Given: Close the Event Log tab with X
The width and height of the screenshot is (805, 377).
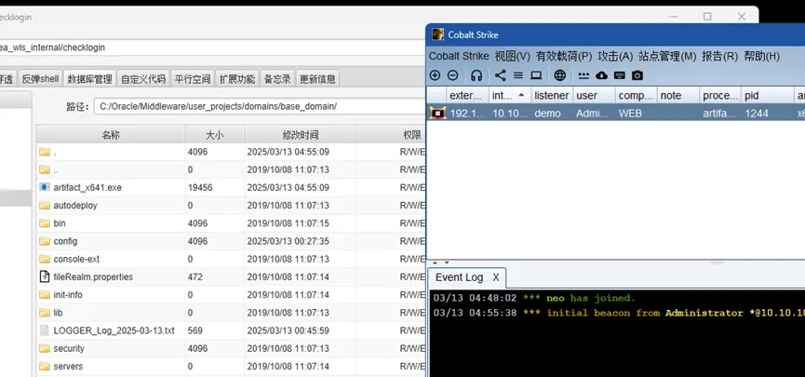Looking at the screenshot, I should (x=496, y=277).
